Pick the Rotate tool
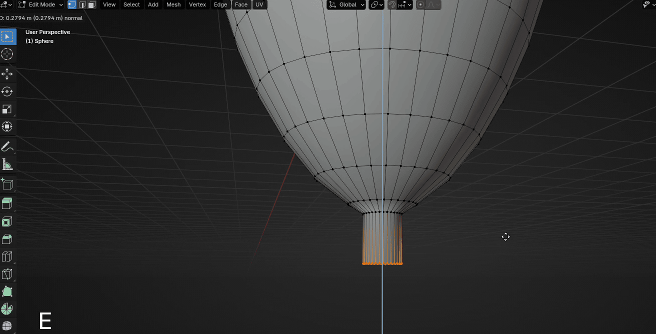656x334 pixels. coord(7,91)
